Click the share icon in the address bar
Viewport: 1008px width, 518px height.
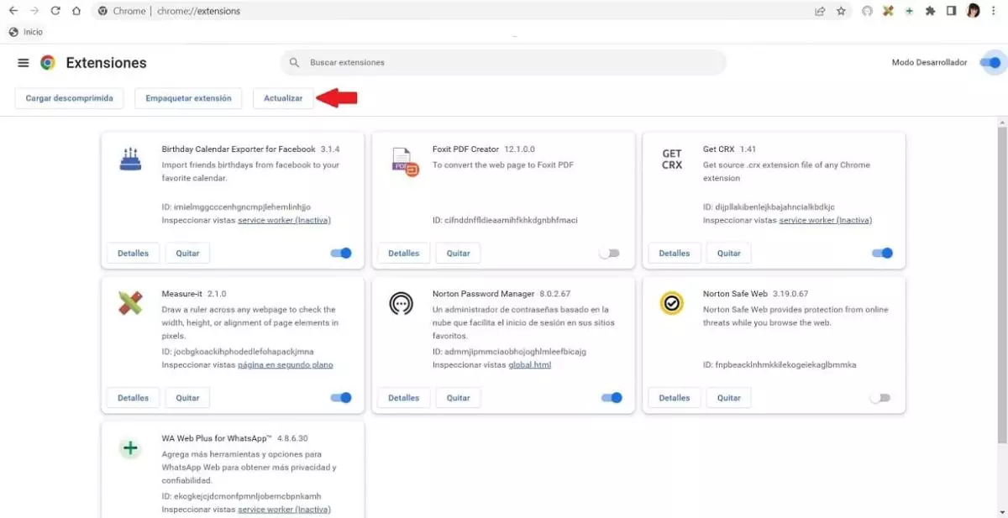[x=820, y=11]
